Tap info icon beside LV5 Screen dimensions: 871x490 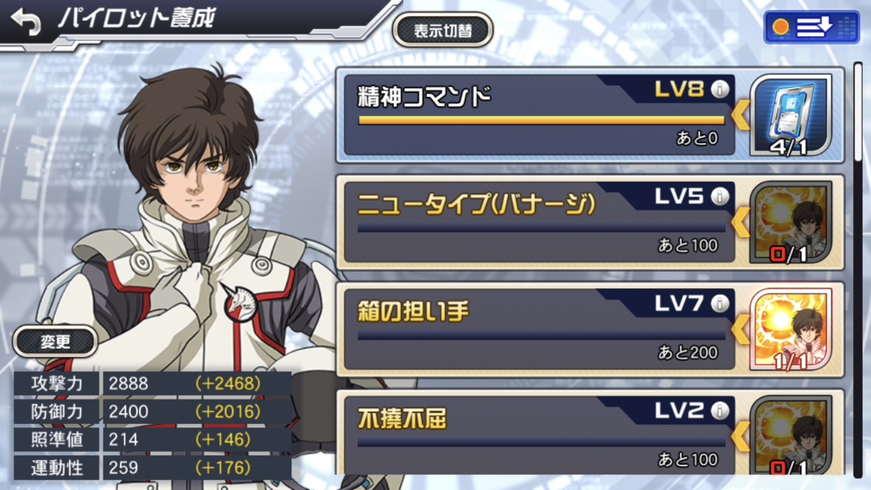(720, 196)
